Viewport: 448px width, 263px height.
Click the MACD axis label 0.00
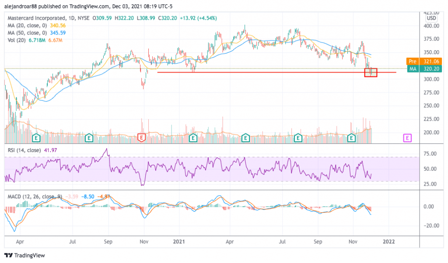(x=429, y=207)
